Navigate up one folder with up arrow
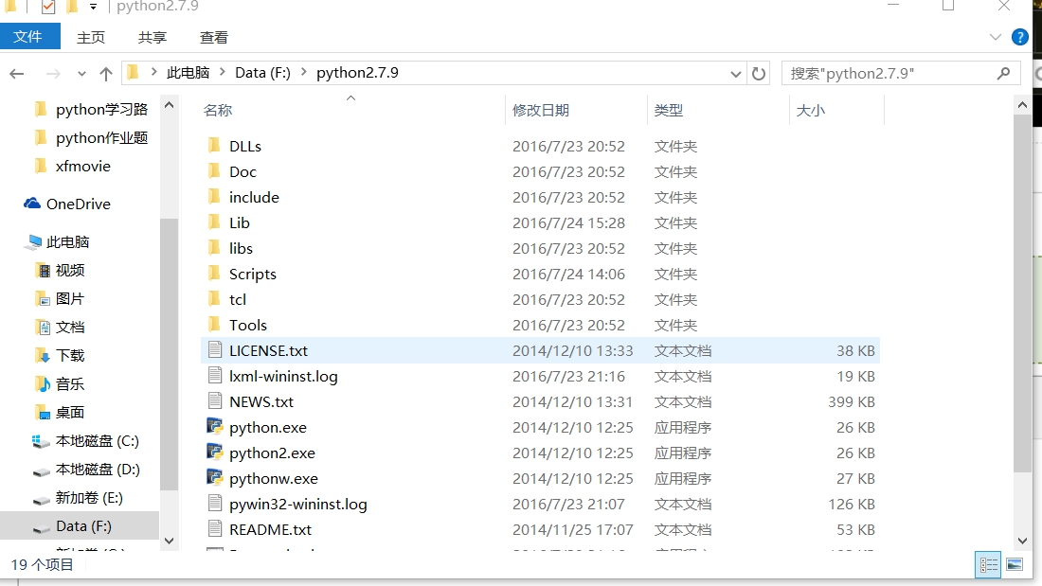Viewport: 1042px width, 586px height. point(106,74)
